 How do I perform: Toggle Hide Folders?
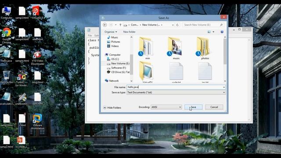pos(112,108)
